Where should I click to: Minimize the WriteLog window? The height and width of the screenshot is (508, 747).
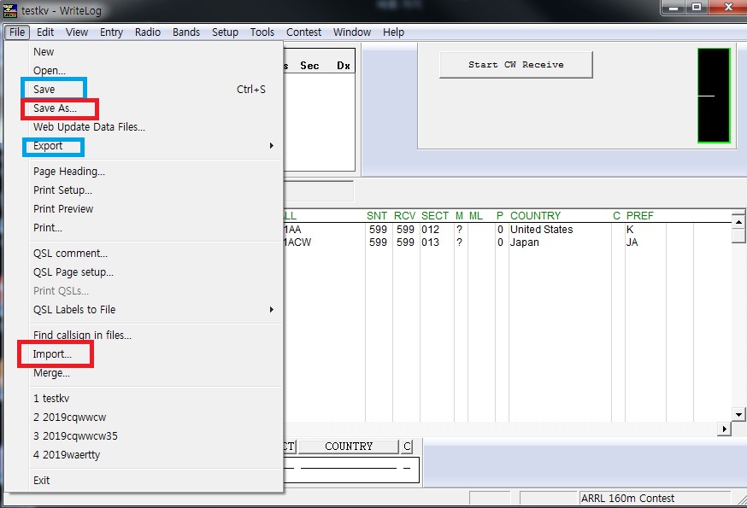673,7
